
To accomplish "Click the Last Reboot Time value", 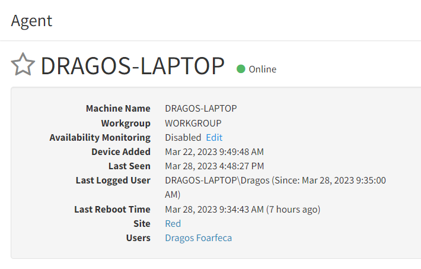I will pos(243,210).
